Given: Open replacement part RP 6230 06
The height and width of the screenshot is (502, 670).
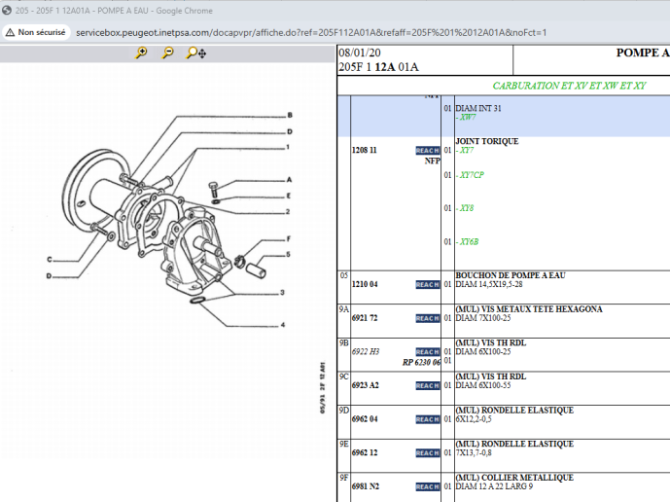Looking at the screenshot, I should click(x=421, y=362).
